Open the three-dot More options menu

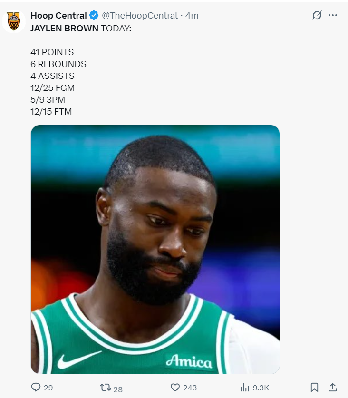(x=332, y=16)
